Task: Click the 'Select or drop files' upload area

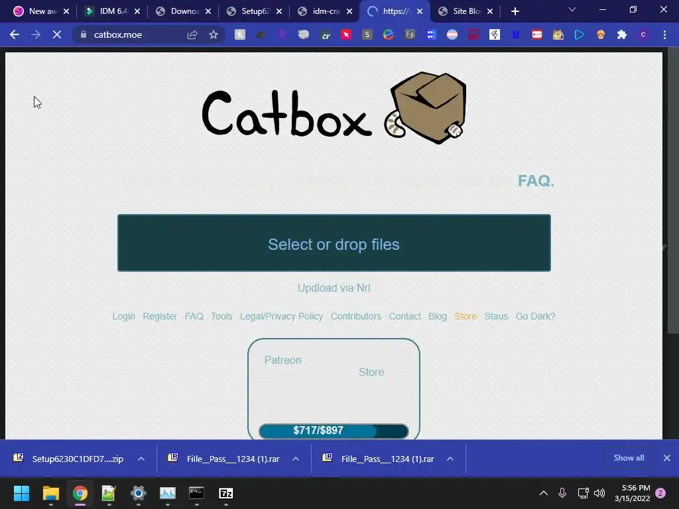Action: (x=334, y=243)
